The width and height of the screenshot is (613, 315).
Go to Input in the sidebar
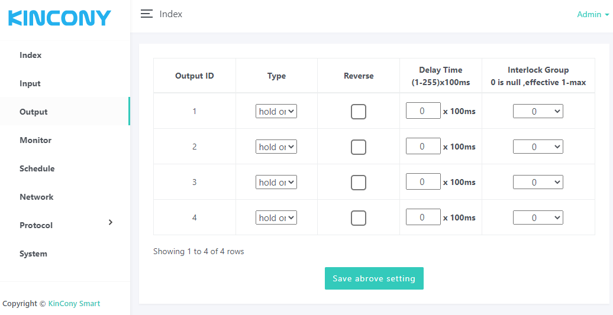(30, 83)
